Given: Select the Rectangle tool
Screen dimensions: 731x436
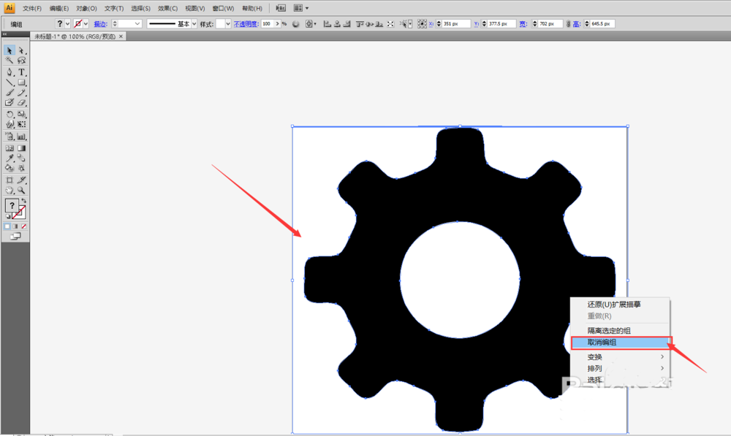Looking at the screenshot, I should [21, 83].
